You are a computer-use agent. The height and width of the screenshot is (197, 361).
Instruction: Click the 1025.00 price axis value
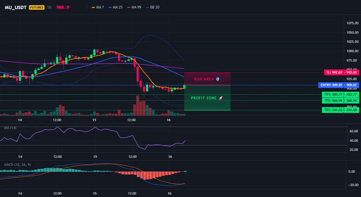[353, 42]
